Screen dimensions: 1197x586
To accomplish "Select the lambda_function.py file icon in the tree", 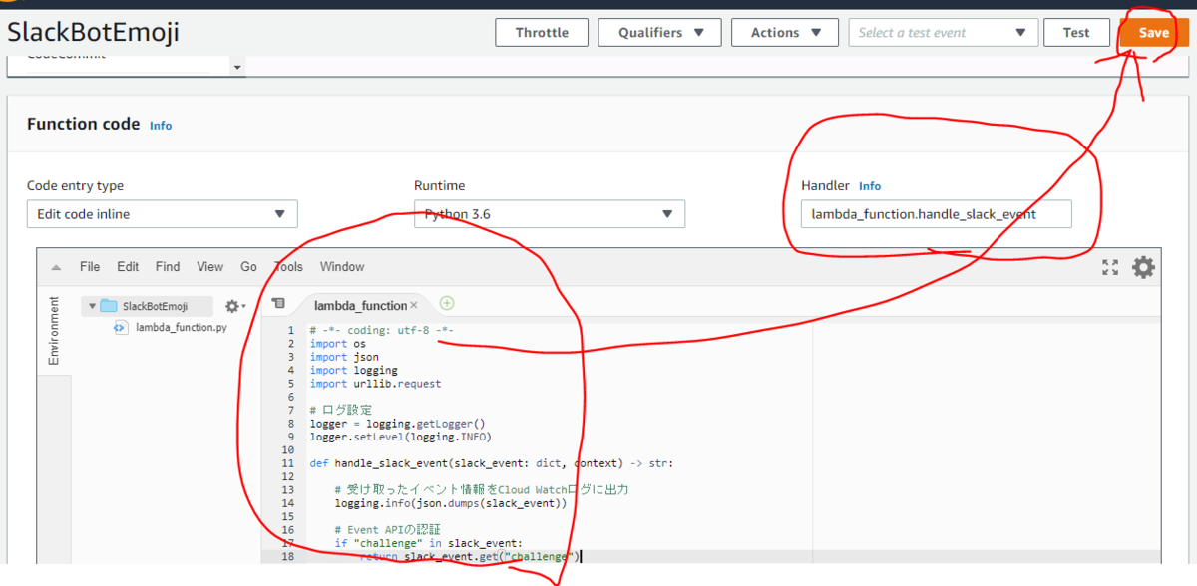I will [x=120, y=327].
